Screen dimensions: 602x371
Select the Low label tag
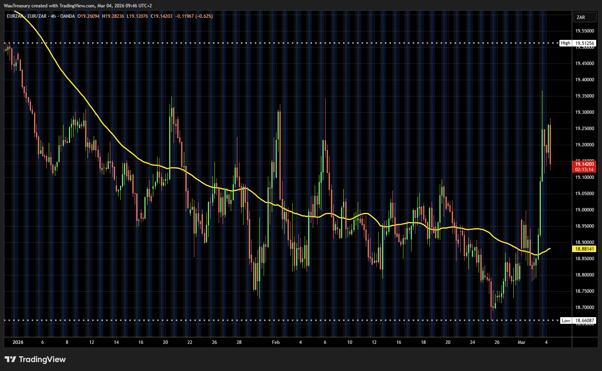pyautogui.click(x=566, y=320)
